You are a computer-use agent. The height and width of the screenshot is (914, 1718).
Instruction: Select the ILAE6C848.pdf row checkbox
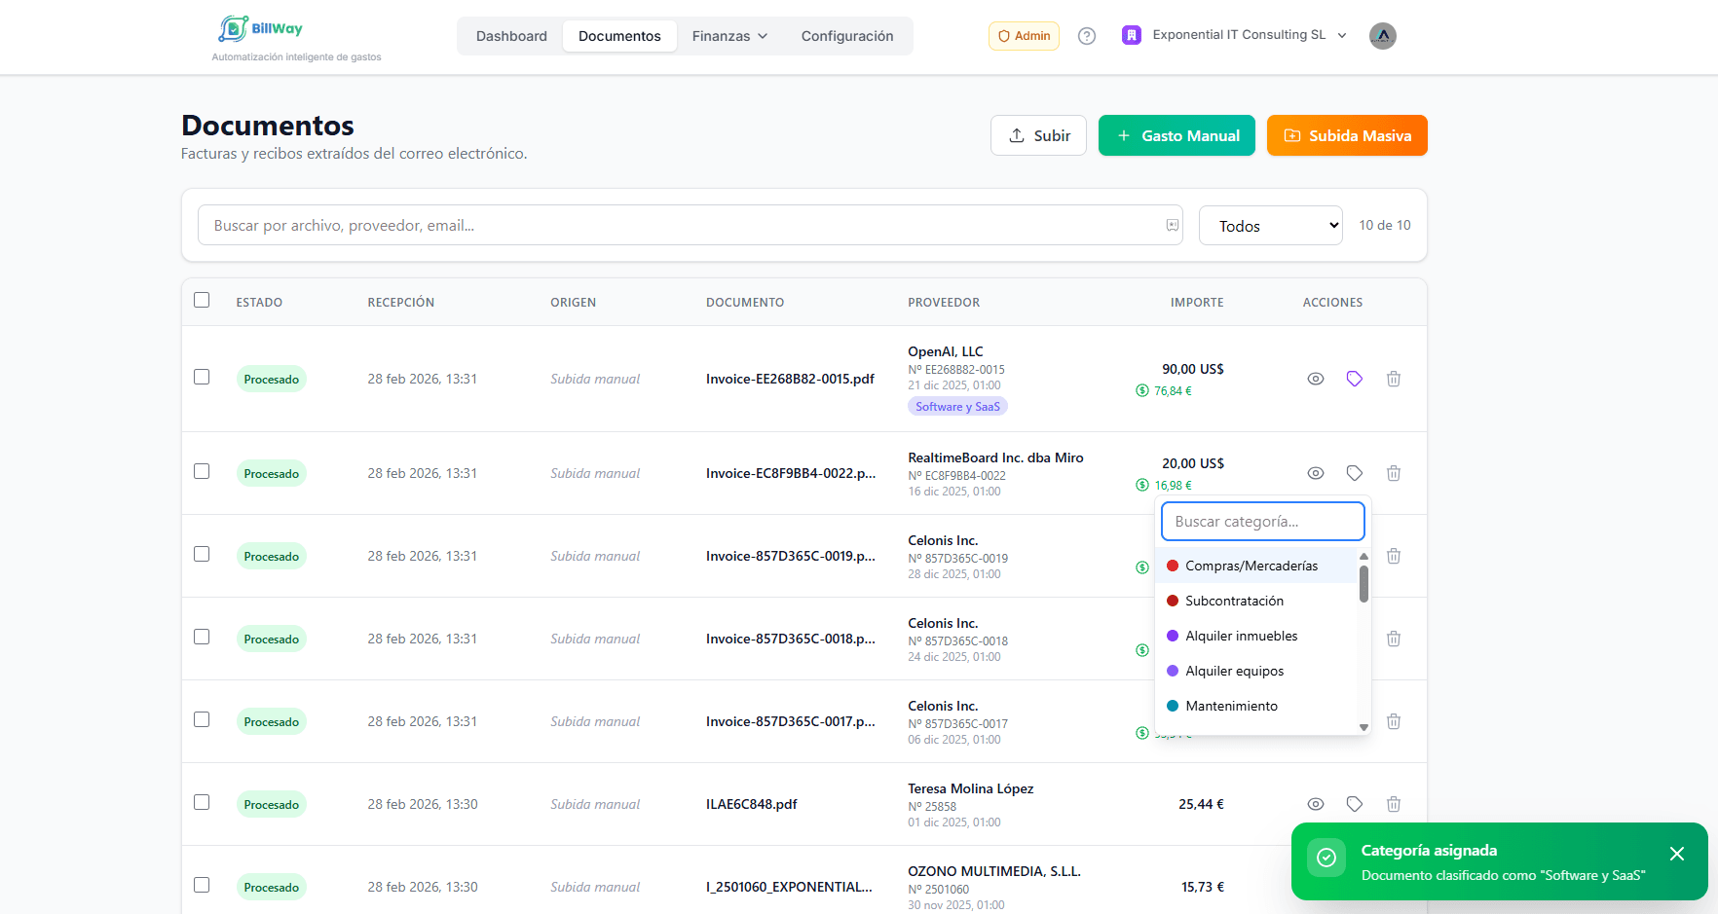202,802
